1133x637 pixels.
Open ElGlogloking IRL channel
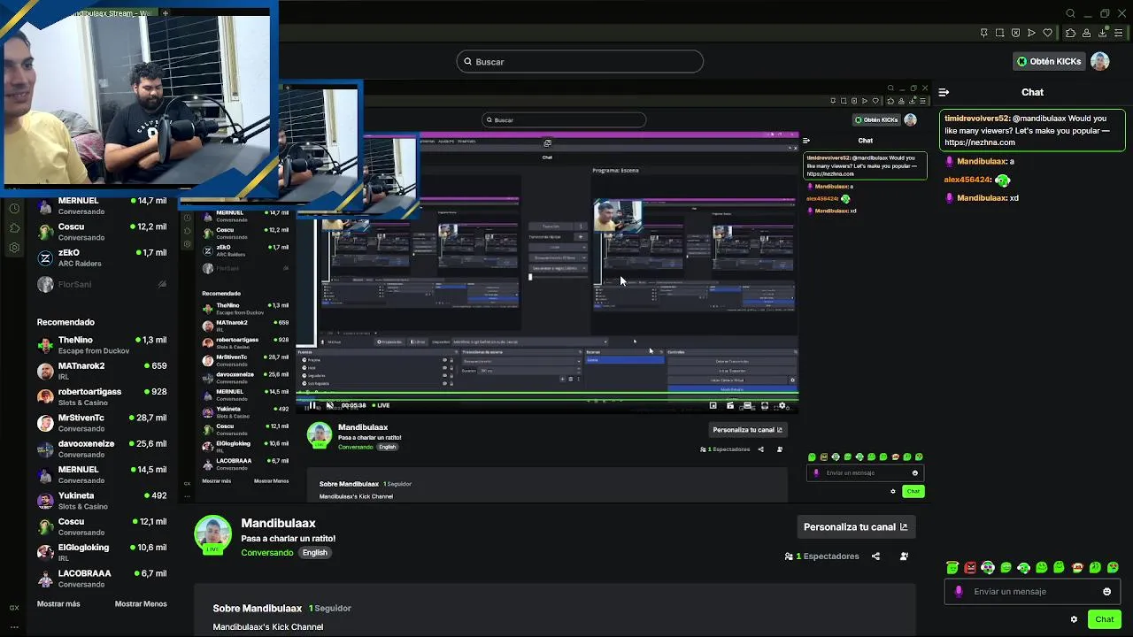click(102, 552)
